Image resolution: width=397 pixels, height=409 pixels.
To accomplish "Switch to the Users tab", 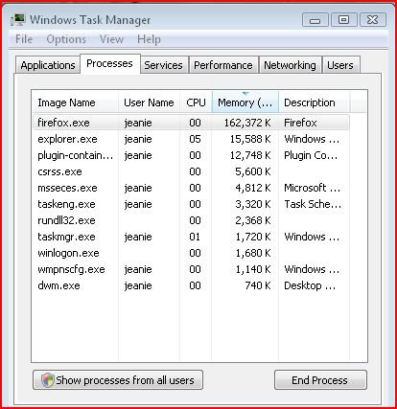I will 340,65.
